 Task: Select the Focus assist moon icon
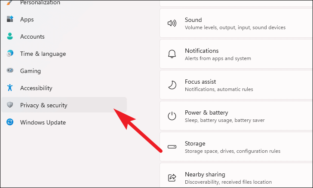(x=172, y=85)
